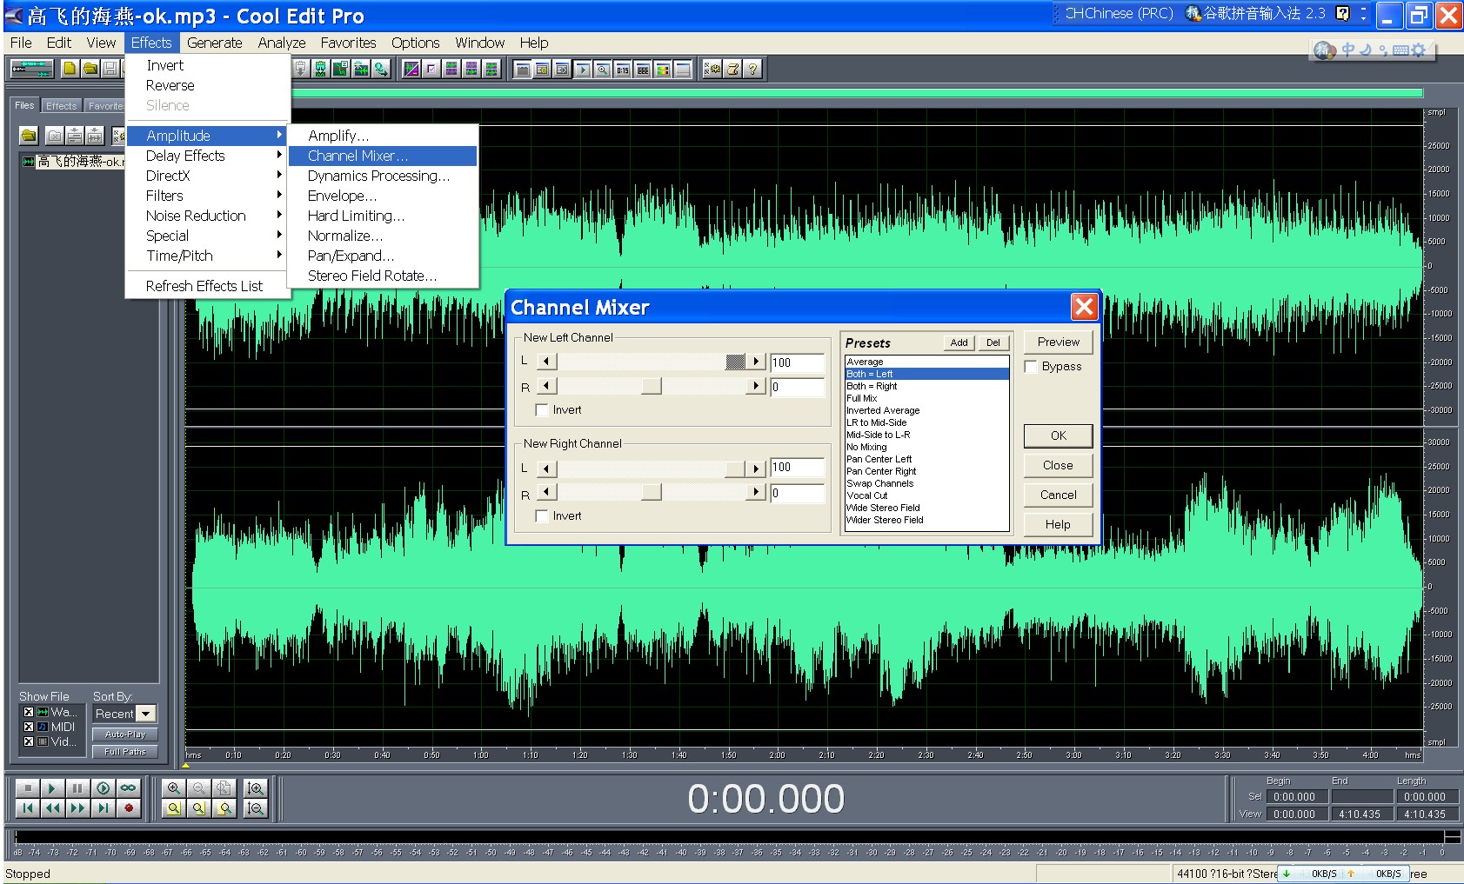Expand the Delay Effects submenu
The width and height of the screenshot is (1464, 884).
tap(207, 156)
